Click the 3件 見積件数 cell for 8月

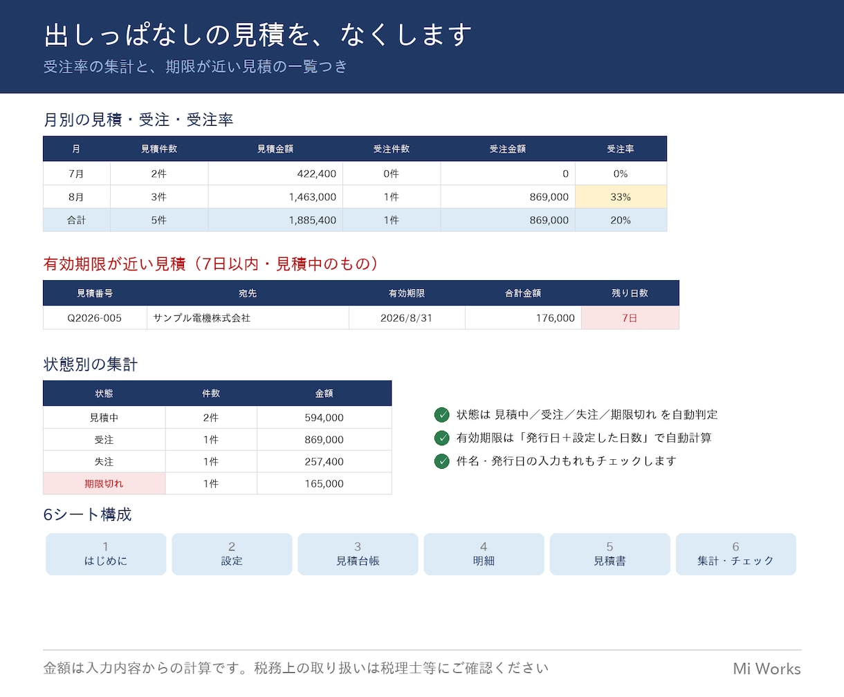pos(159,197)
